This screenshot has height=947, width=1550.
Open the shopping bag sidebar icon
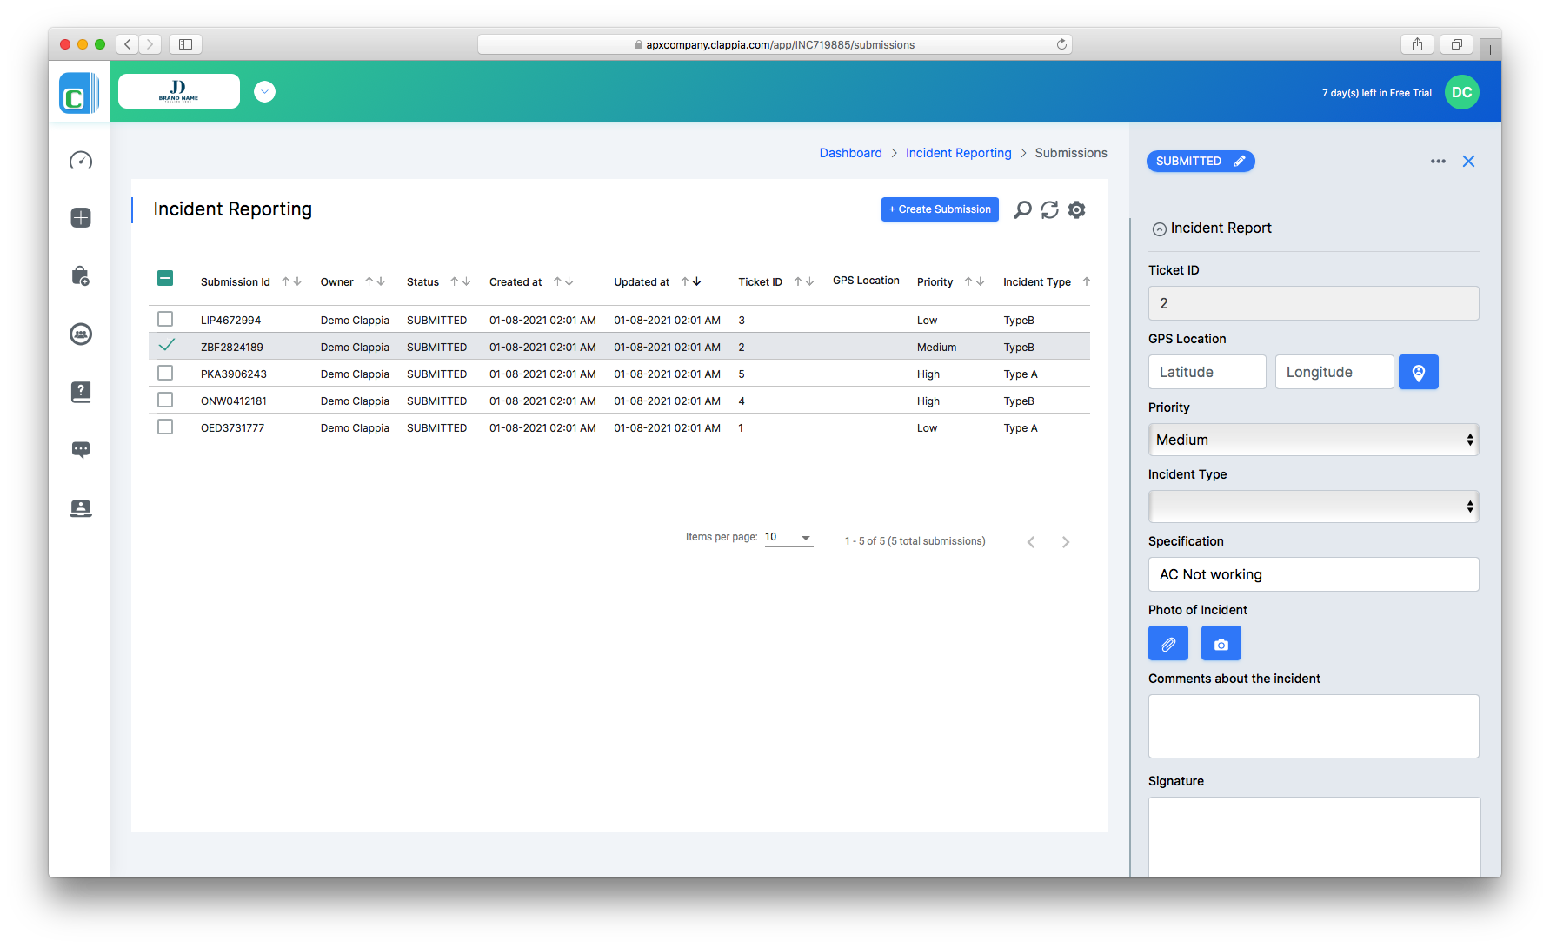click(81, 276)
